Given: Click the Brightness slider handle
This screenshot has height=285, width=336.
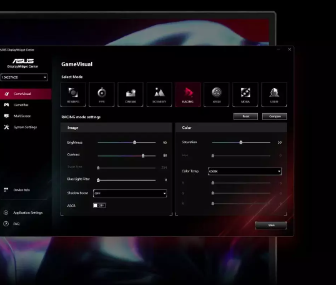Looking at the screenshot, I should [134, 142].
